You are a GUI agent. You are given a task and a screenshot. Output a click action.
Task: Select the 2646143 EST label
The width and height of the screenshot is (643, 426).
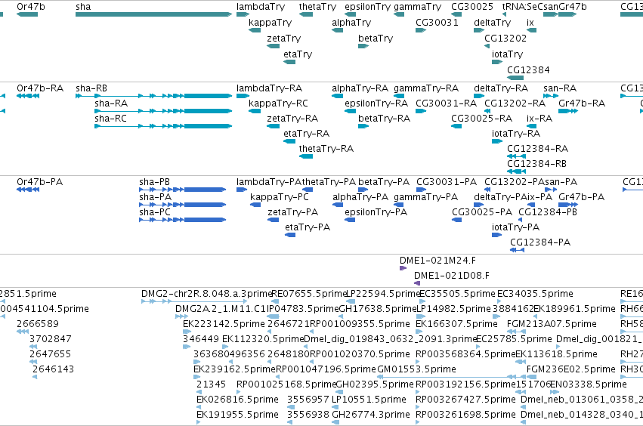point(54,369)
